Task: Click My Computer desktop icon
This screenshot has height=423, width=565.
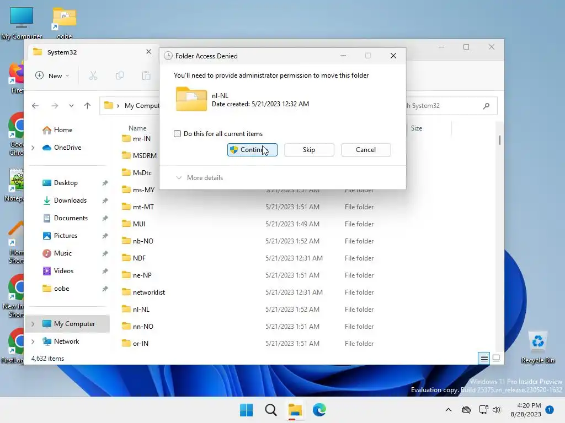Action: click(22, 22)
